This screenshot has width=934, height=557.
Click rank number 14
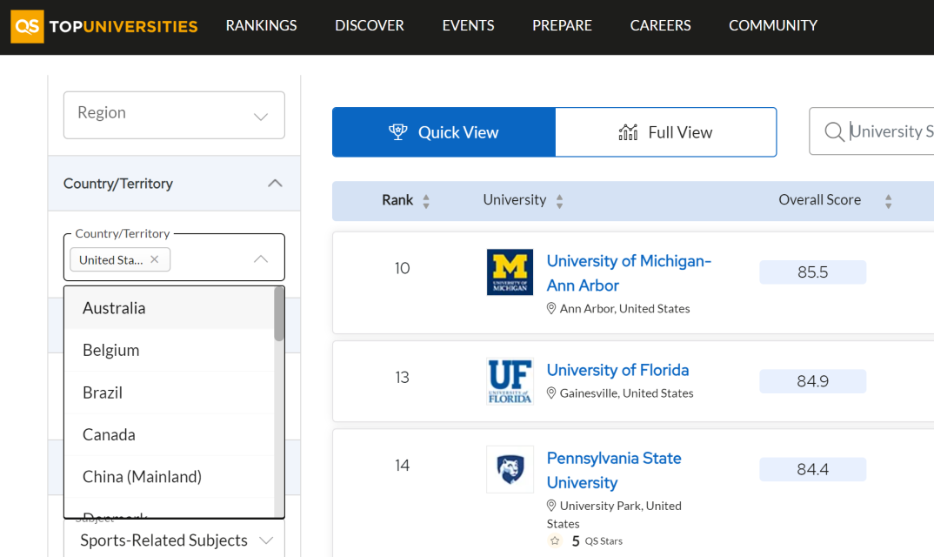402,465
